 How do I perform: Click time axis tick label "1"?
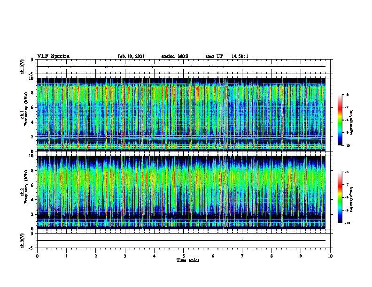(x=66, y=256)
